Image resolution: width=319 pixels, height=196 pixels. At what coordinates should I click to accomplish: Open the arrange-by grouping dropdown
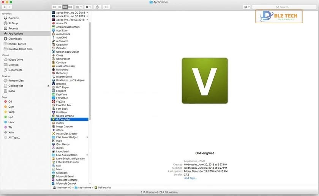(x=79, y=7)
